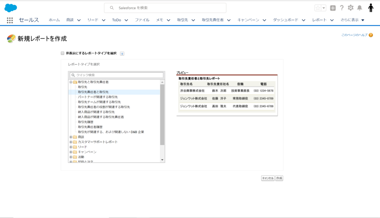
Task: Expand the カスタマーサポートレポート folder
Action: click(71, 142)
